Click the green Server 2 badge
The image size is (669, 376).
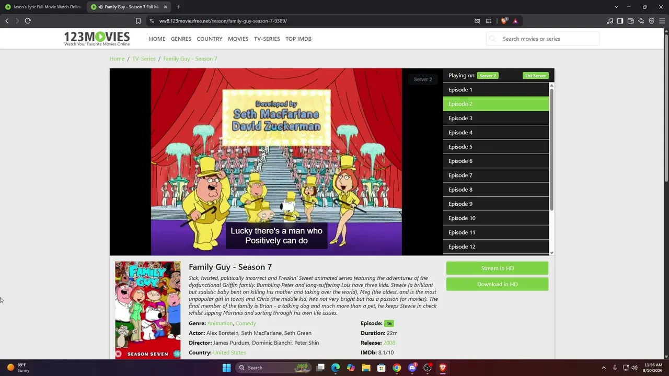click(x=487, y=76)
